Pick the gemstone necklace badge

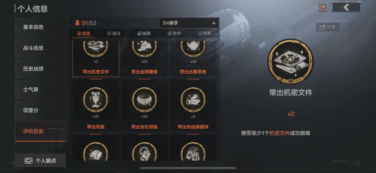145,105
